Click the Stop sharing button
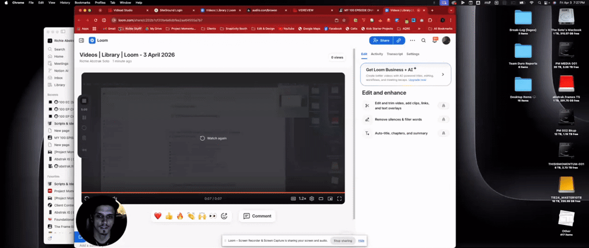Viewport: 589px width, 248px height. 343,241
